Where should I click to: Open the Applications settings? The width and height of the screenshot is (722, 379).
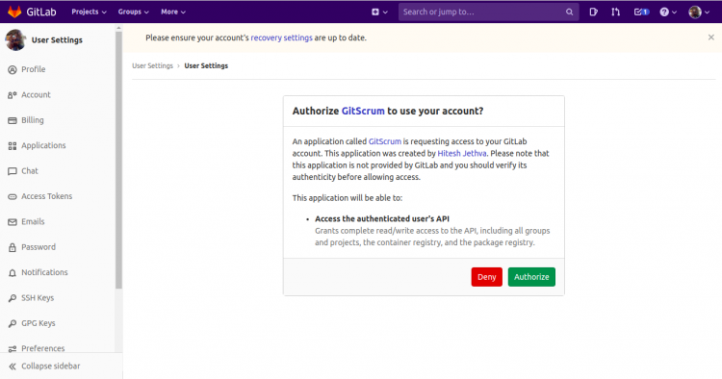point(43,145)
